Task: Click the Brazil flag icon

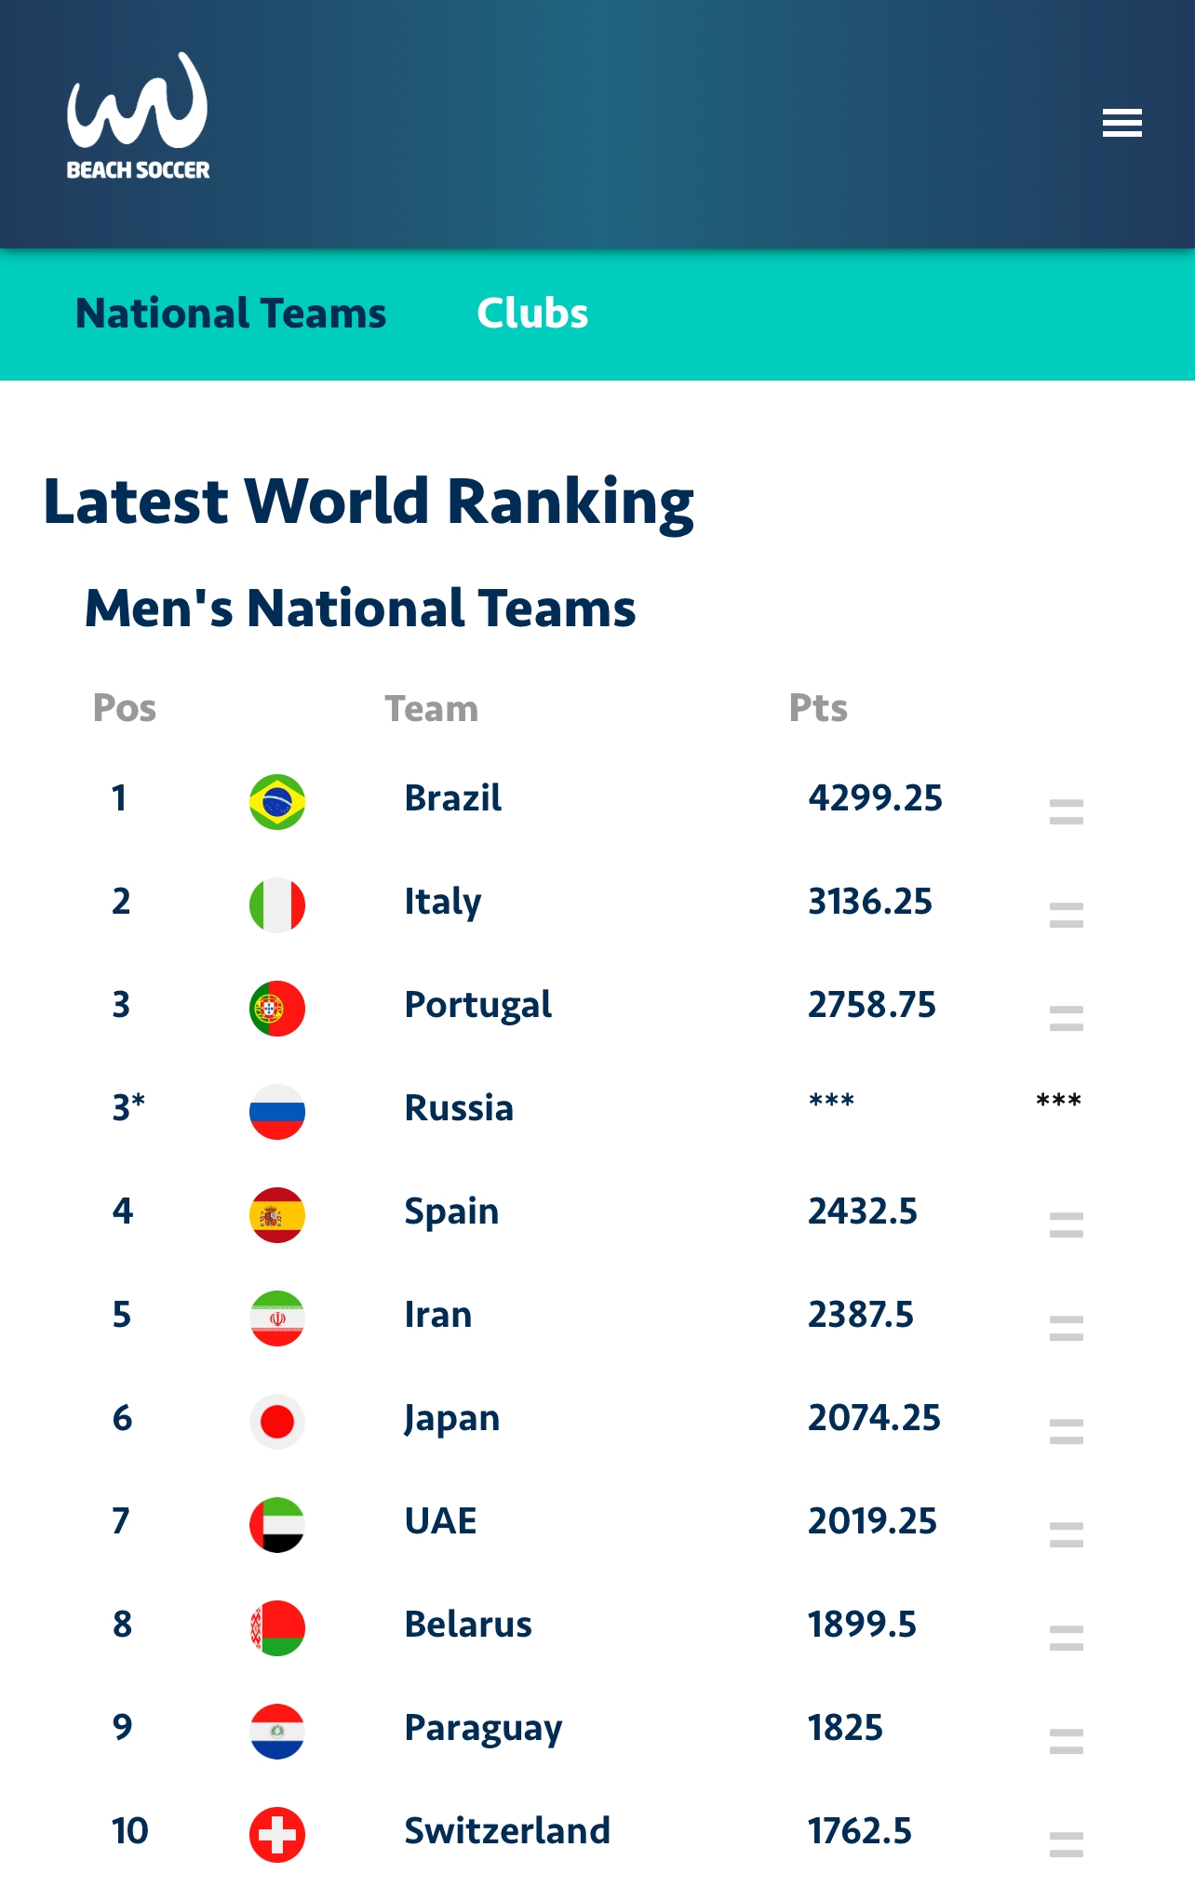Action: point(277,801)
